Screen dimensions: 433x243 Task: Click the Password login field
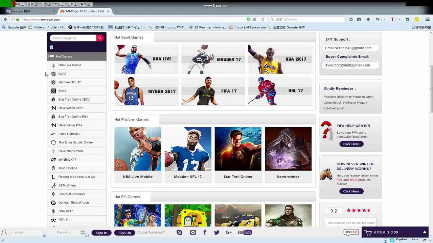coord(68,232)
